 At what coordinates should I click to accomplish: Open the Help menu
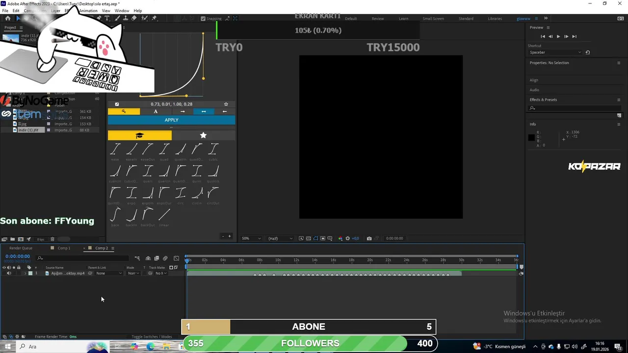pyautogui.click(x=138, y=11)
